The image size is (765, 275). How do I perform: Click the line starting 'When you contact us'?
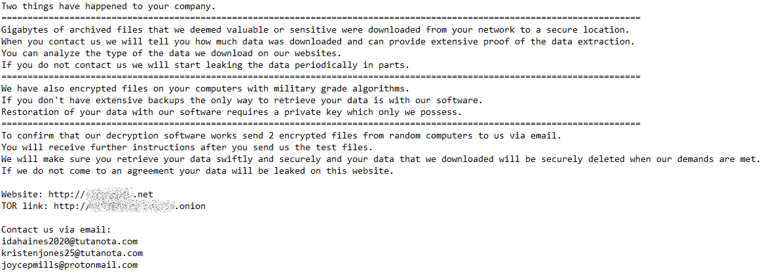point(318,42)
